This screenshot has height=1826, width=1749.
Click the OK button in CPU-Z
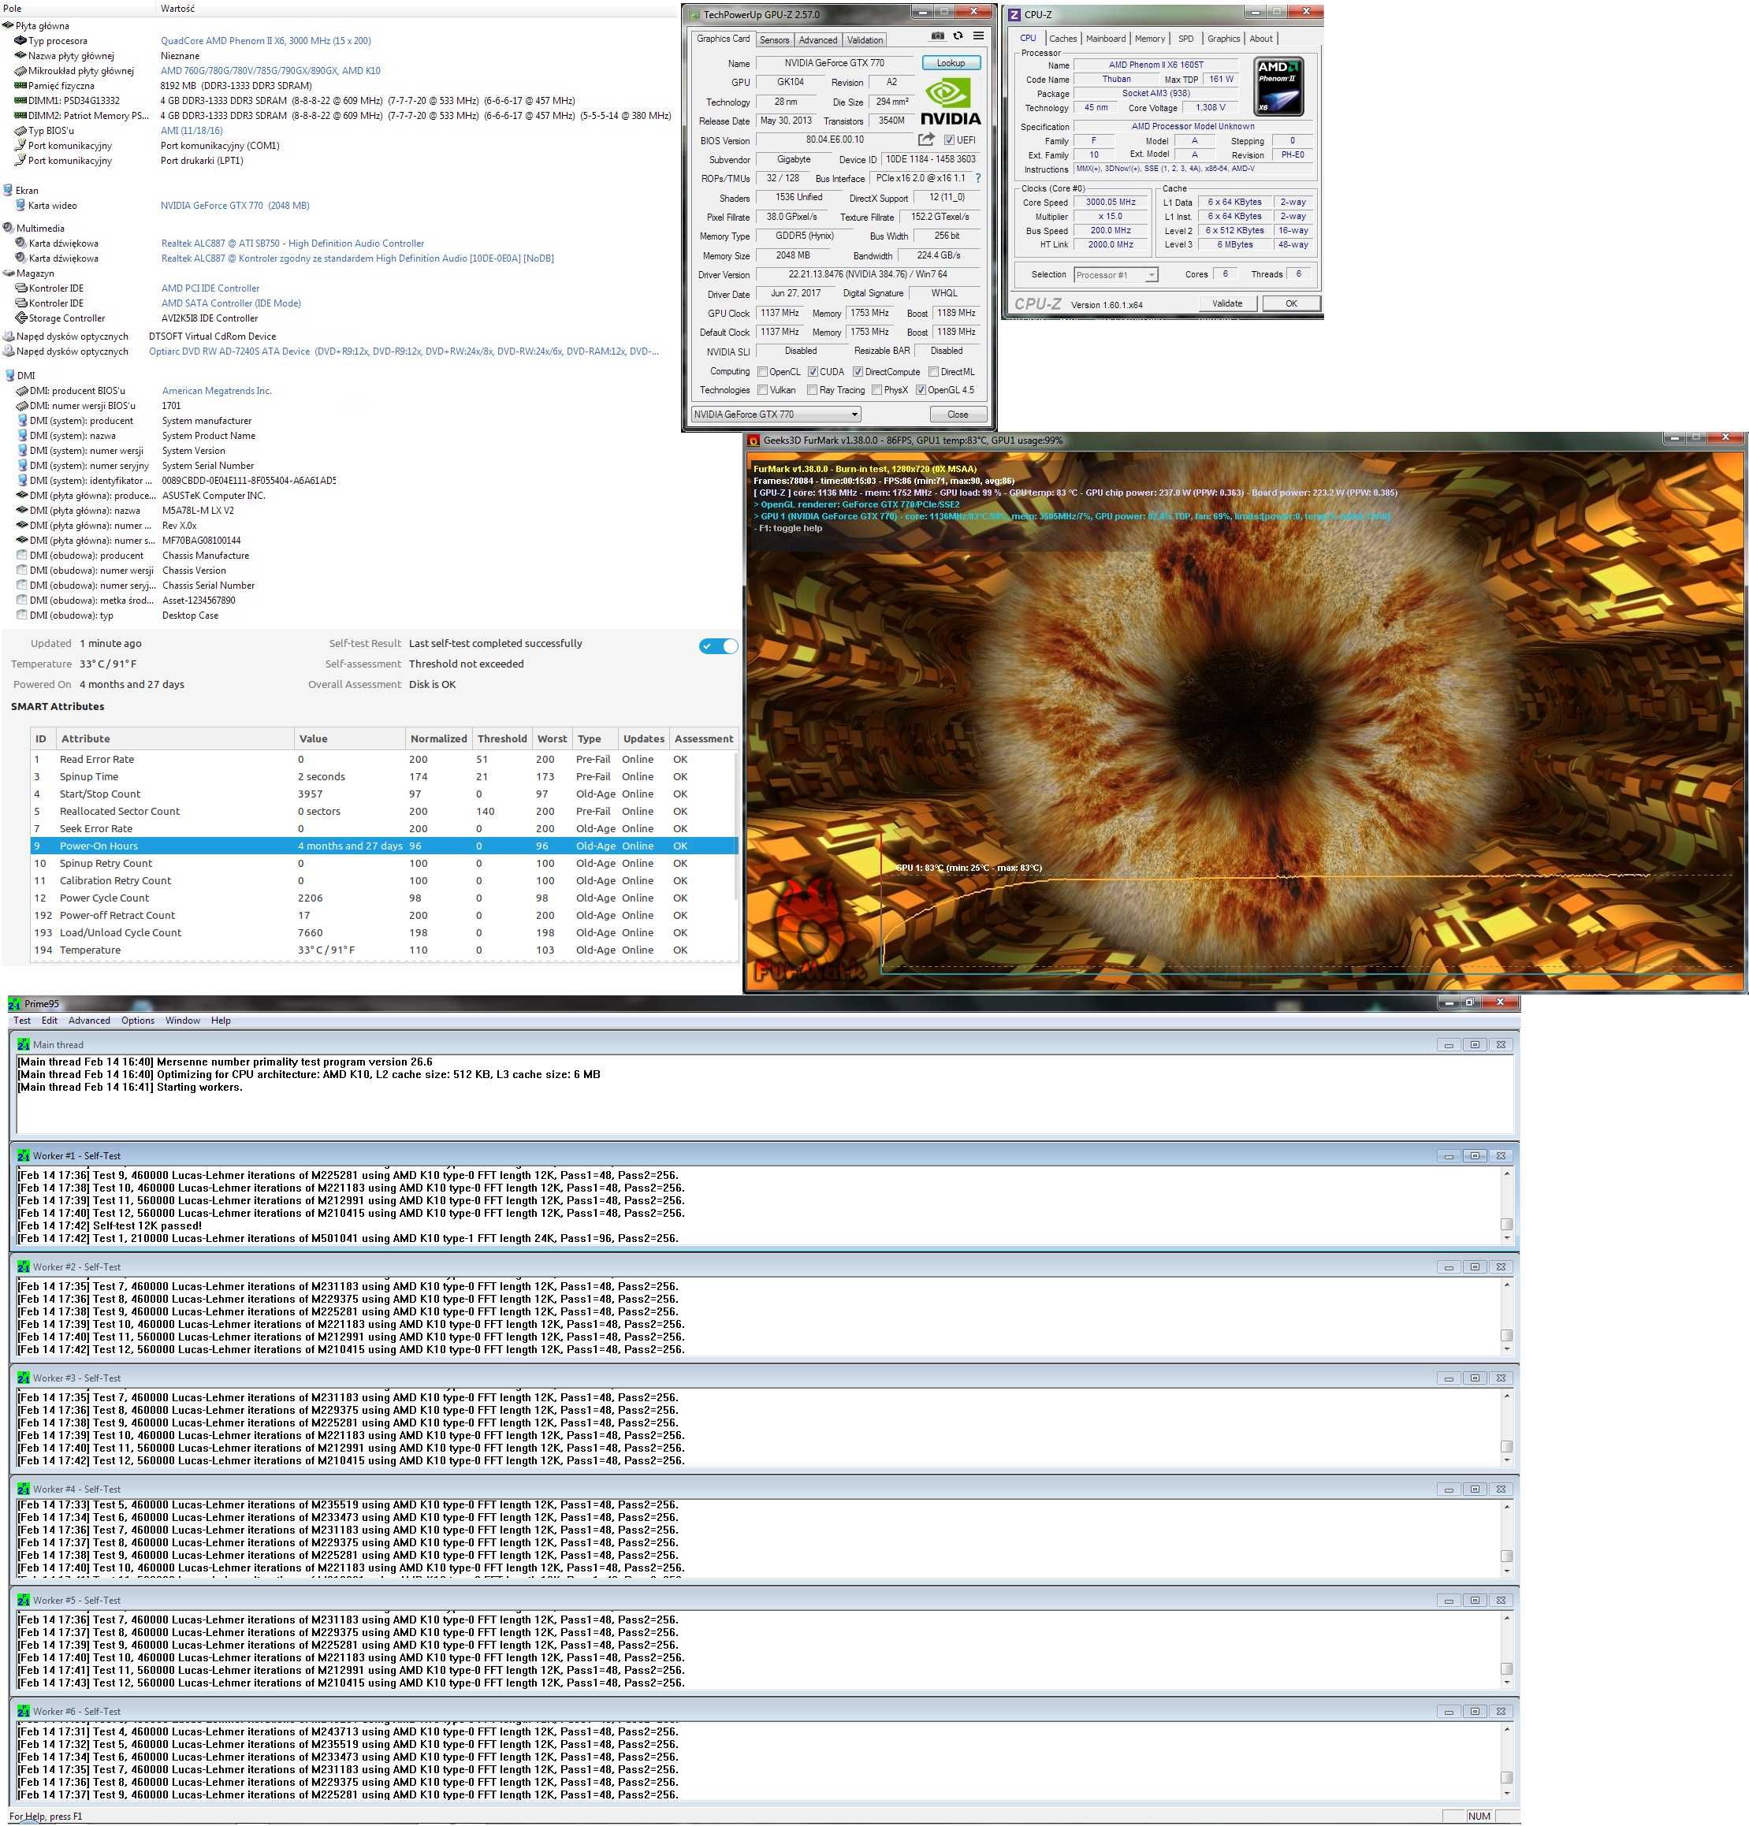(1290, 303)
